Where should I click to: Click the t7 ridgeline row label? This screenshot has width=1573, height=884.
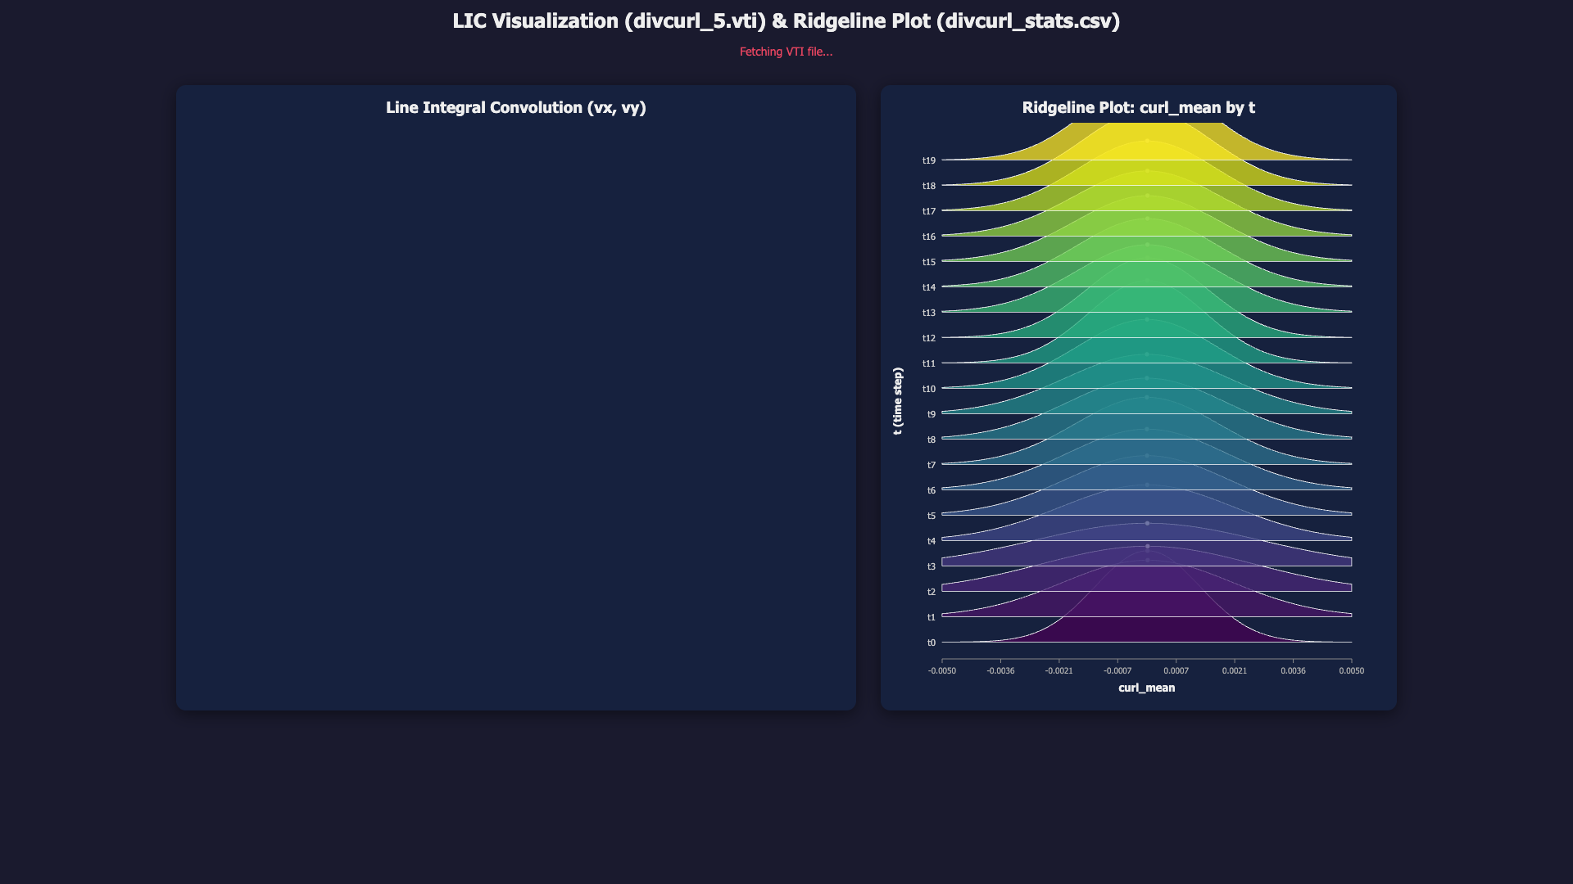tap(931, 465)
